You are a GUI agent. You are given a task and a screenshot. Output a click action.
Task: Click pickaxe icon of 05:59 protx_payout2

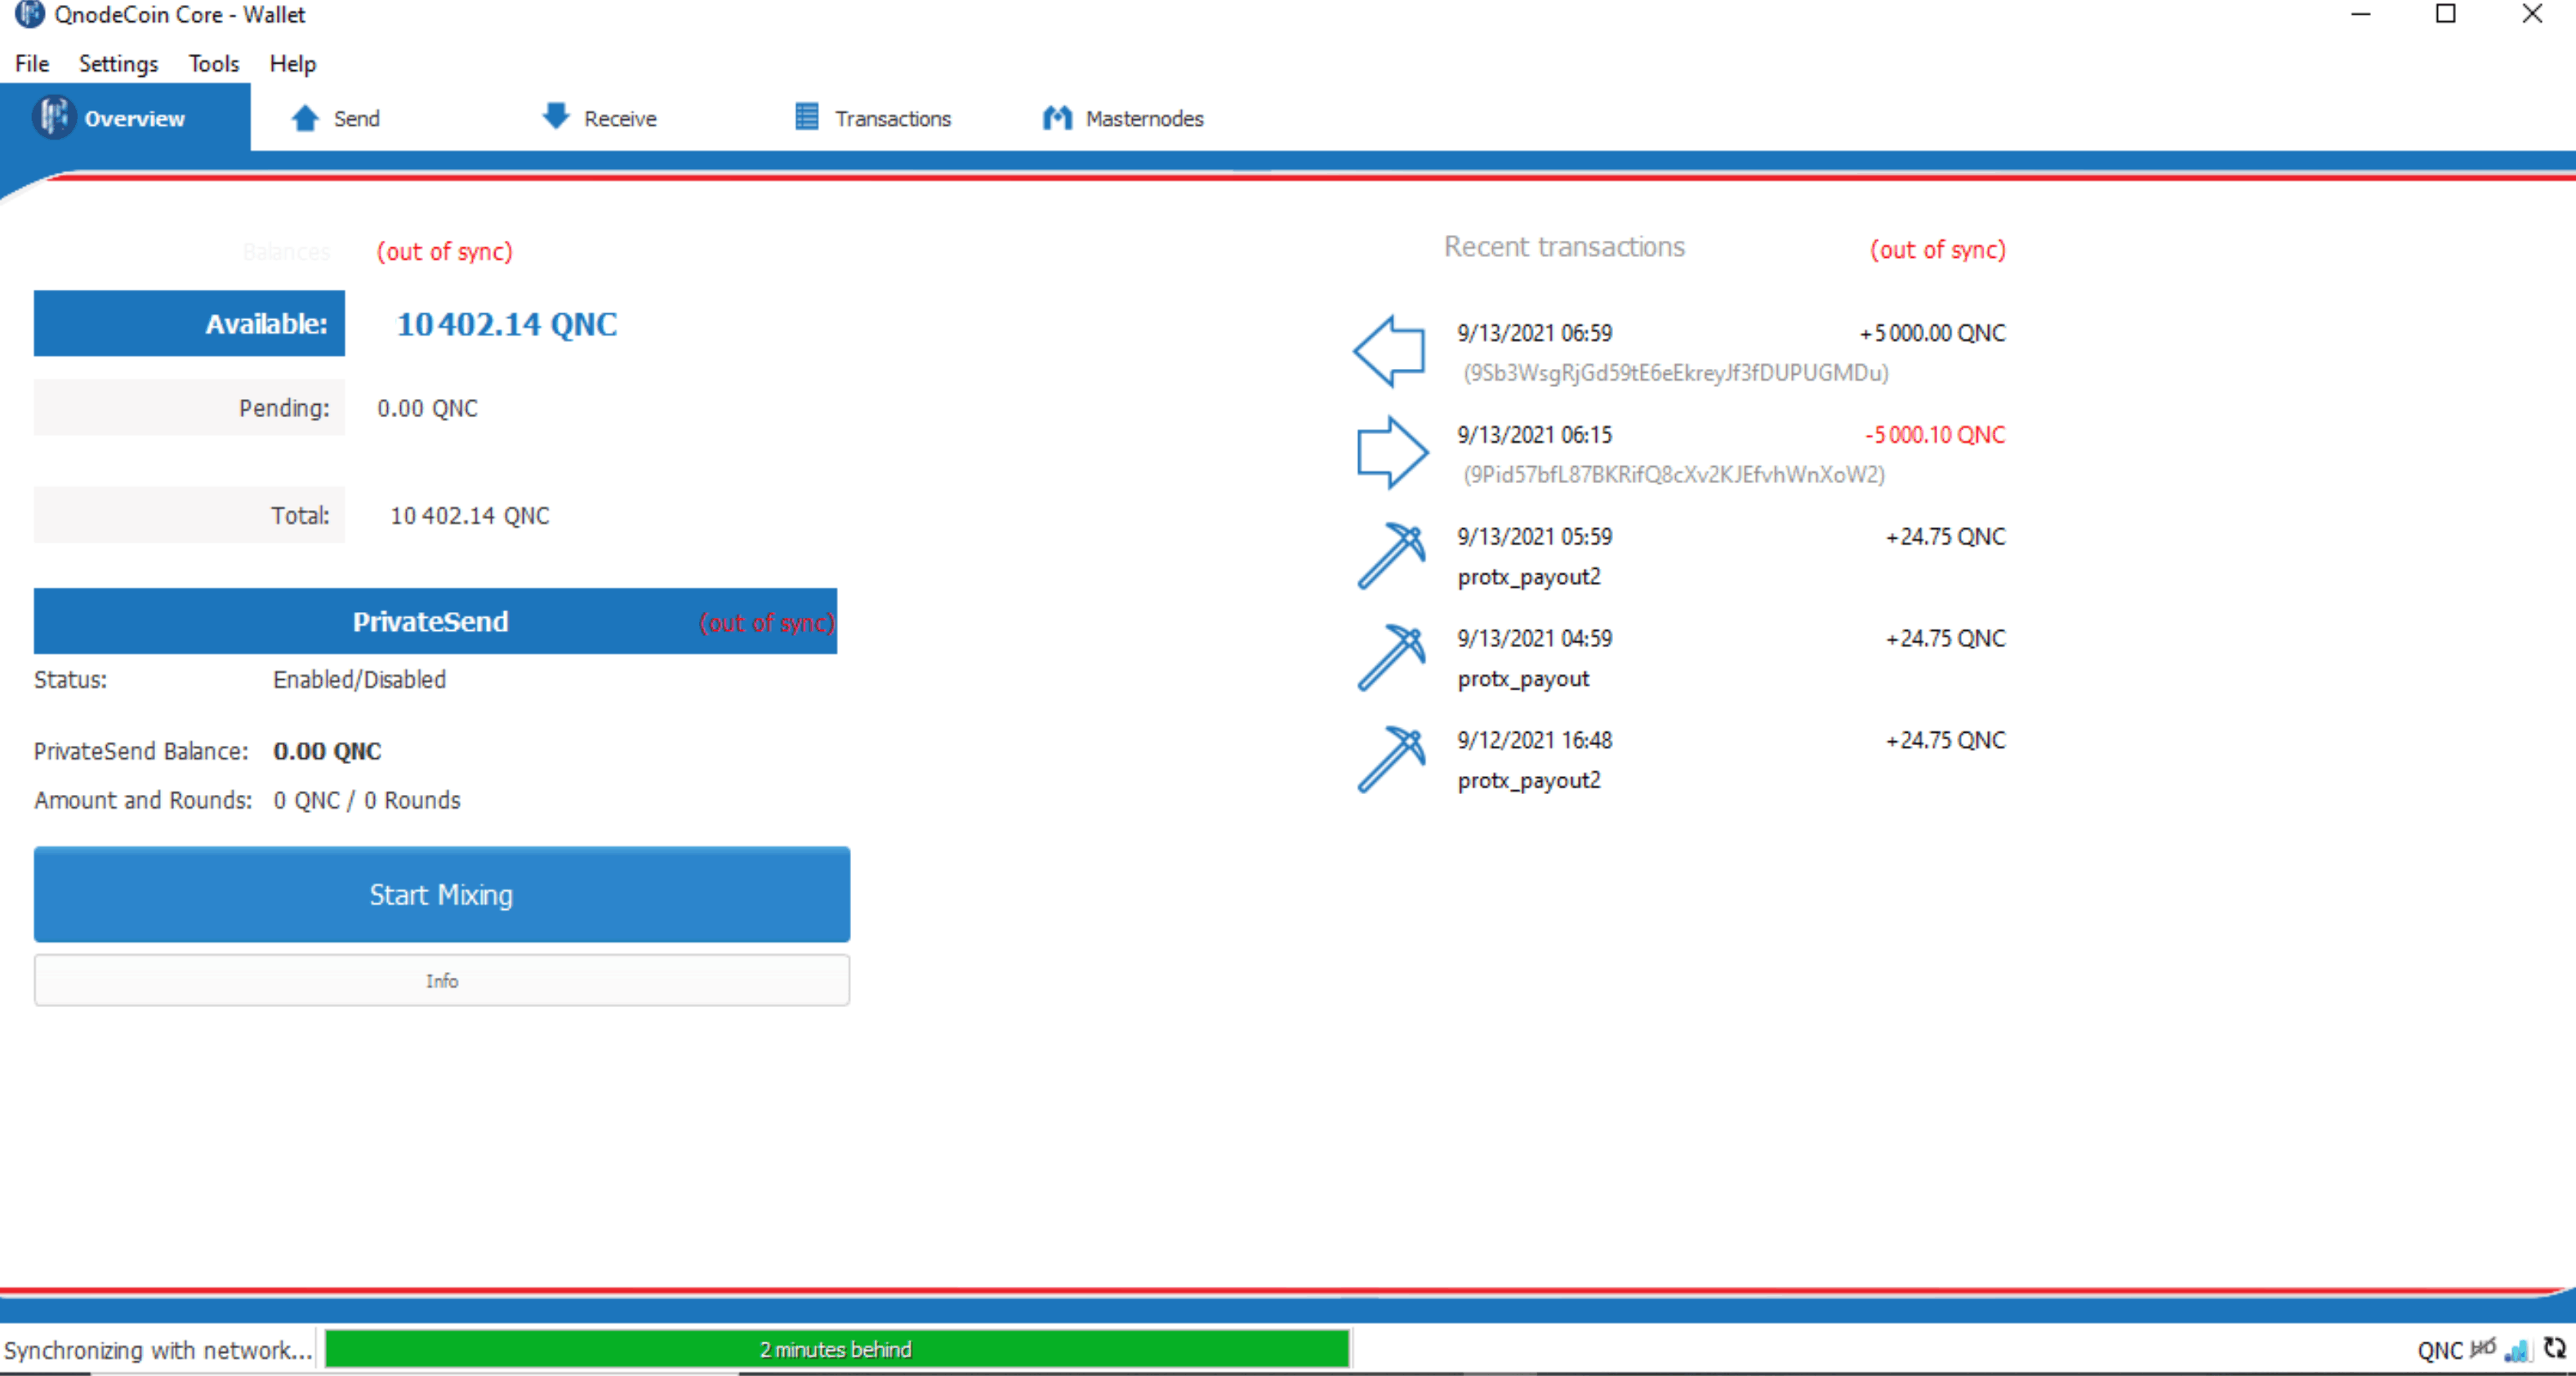[1390, 556]
